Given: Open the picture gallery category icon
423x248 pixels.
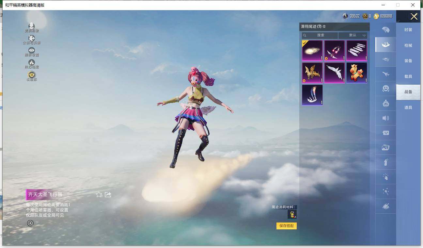Looking at the screenshot, I should click(385, 148).
